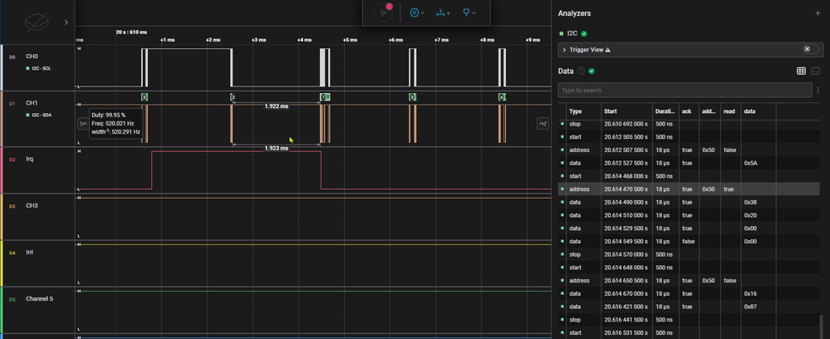Image resolution: width=830 pixels, height=339 pixels.
Task: Click the I2C analyzer green check icon
Action: click(x=584, y=33)
